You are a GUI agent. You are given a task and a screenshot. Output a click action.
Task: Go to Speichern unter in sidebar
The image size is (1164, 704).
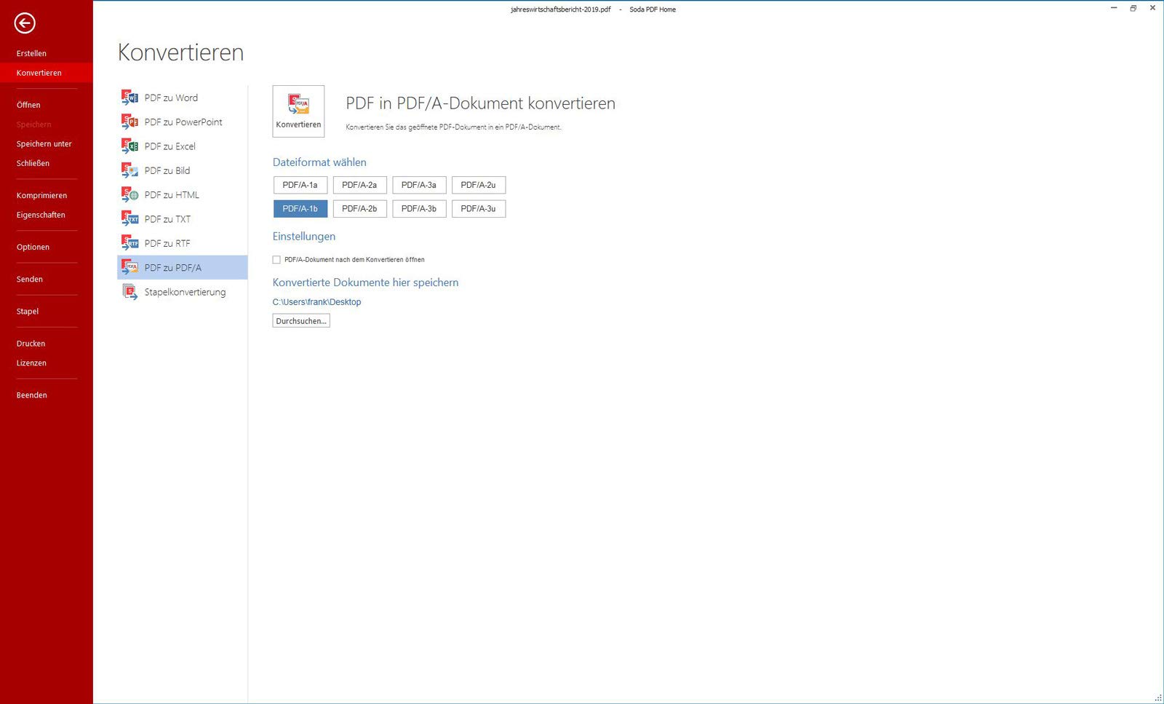44,144
